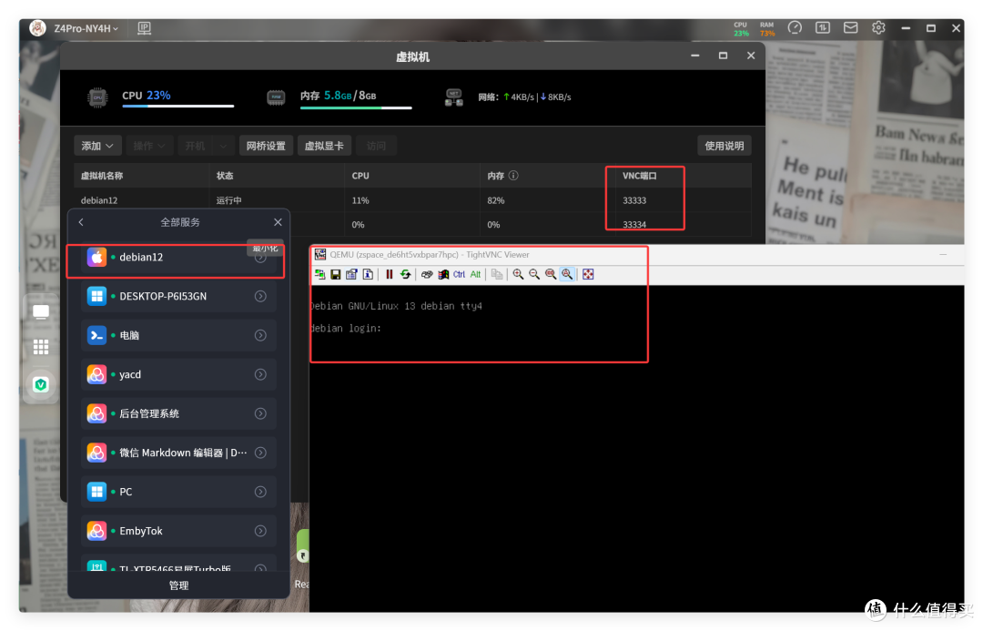Click the memory info icon in table header

coord(513,175)
